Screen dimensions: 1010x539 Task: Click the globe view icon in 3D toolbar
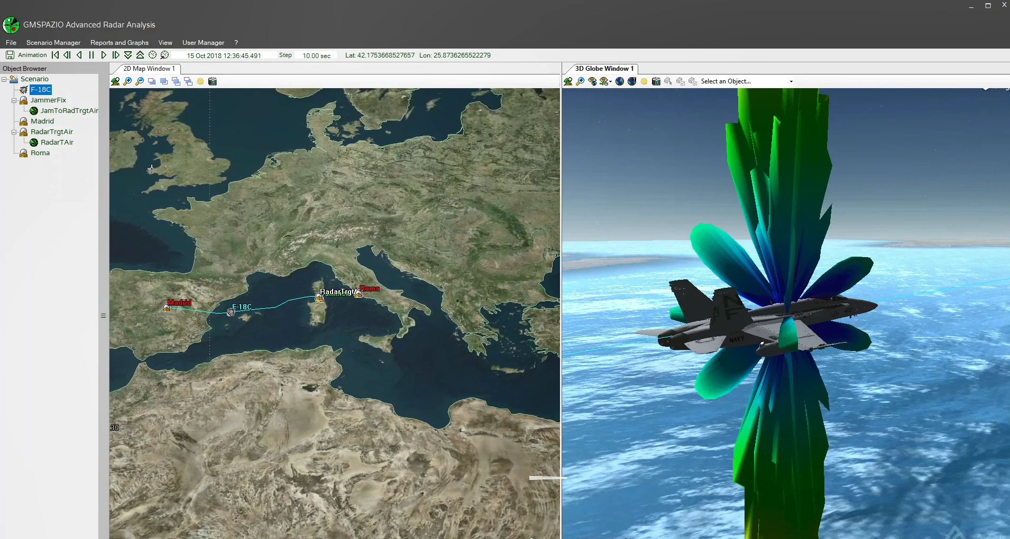point(620,81)
